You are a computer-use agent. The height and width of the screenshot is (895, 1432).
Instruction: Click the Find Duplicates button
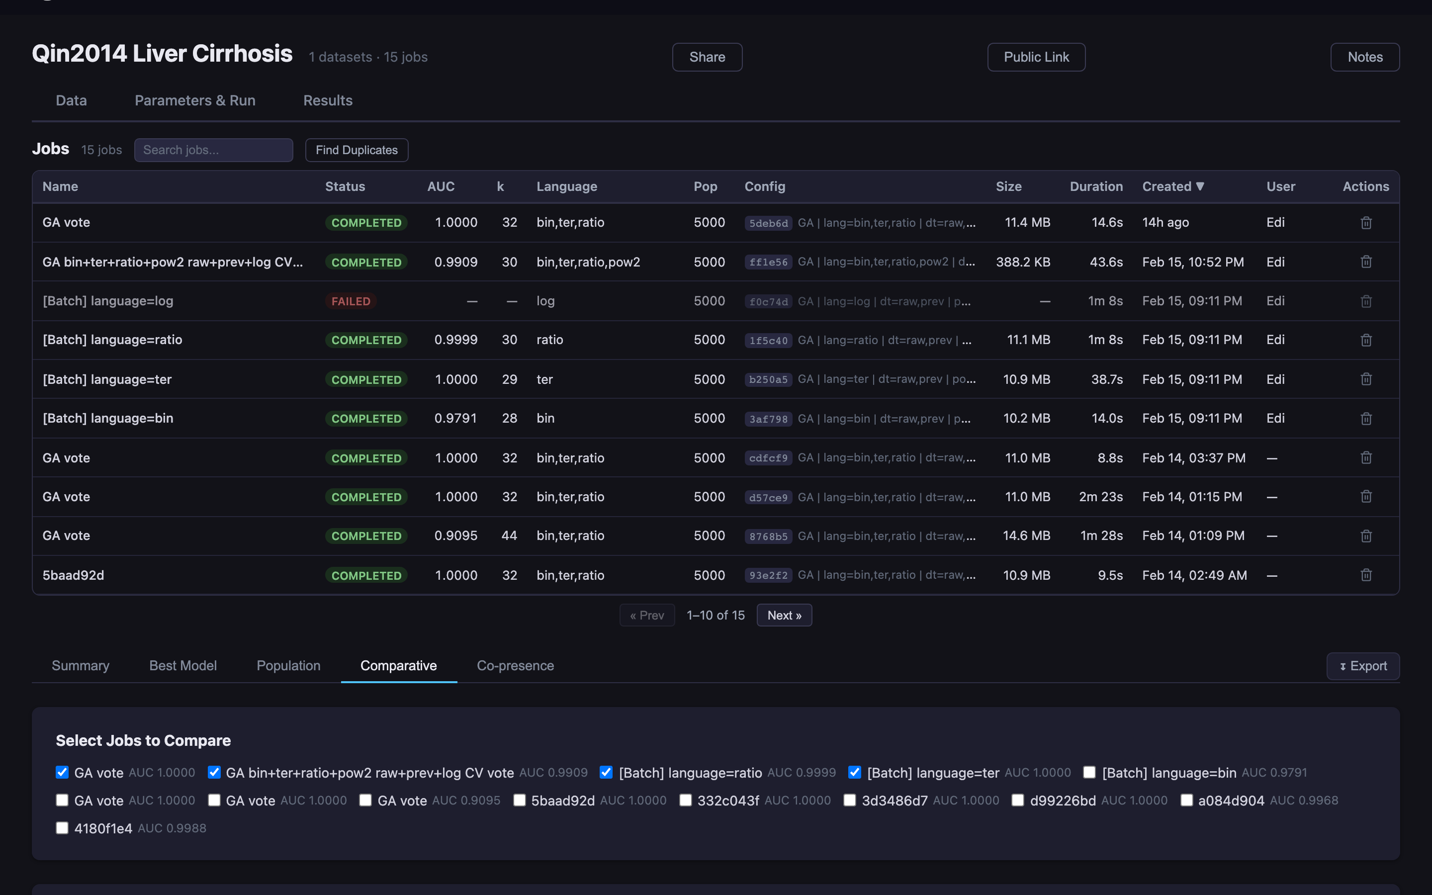356,150
